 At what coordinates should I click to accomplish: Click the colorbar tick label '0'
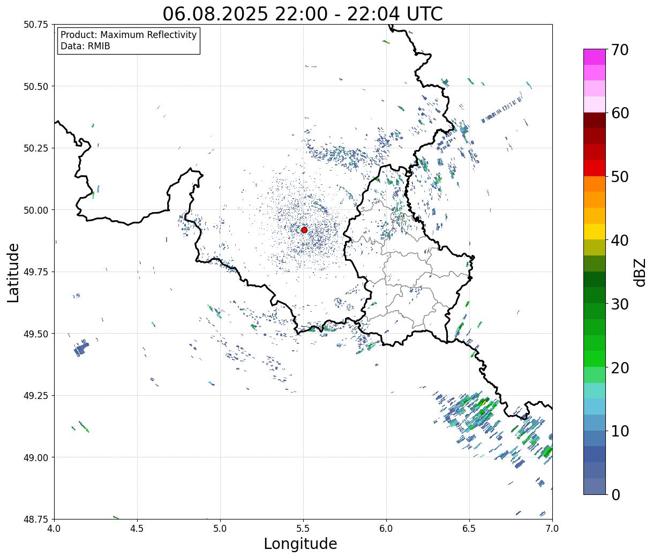616,494
